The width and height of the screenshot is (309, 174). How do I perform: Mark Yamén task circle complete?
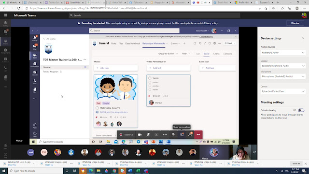coord(150,78)
